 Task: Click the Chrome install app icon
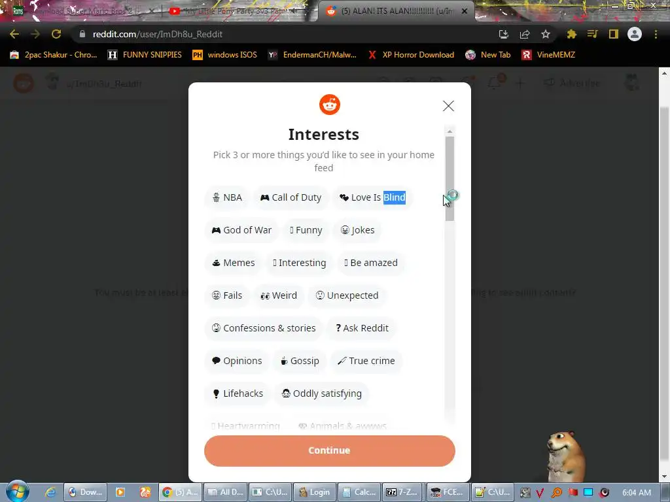tap(504, 34)
